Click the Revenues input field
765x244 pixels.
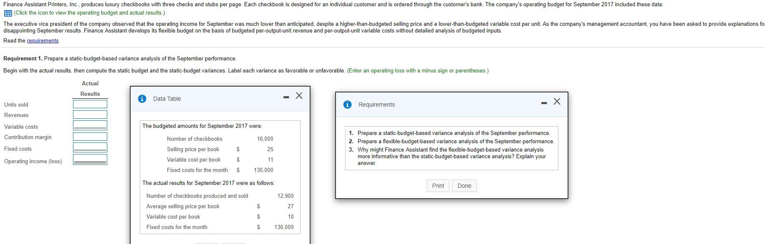tap(90, 115)
